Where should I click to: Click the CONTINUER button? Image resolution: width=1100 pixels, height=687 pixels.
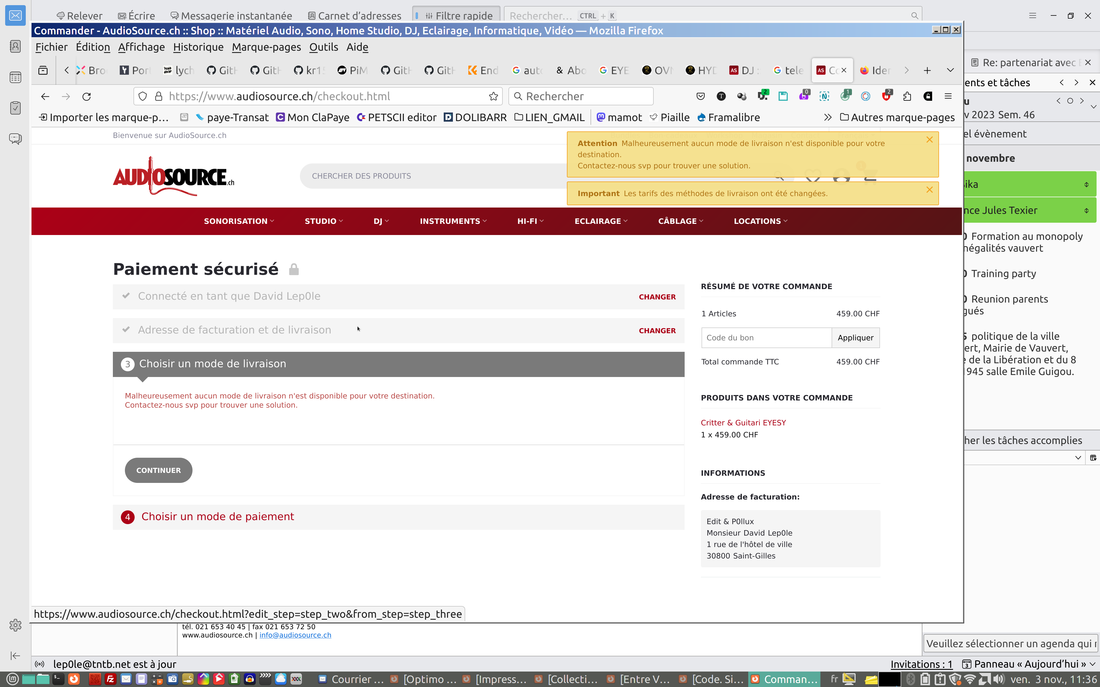click(158, 470)
